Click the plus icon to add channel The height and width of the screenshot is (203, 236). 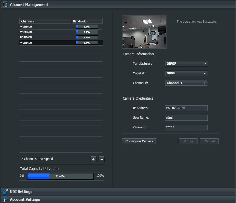[93, 159]
